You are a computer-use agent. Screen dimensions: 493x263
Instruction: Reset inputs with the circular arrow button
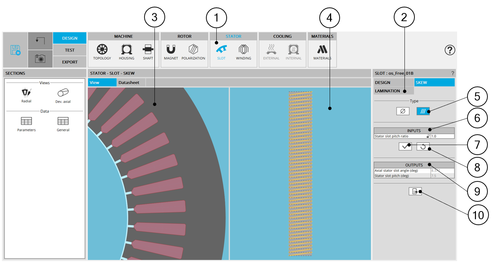pyautogui.click(x=423, y=147)
